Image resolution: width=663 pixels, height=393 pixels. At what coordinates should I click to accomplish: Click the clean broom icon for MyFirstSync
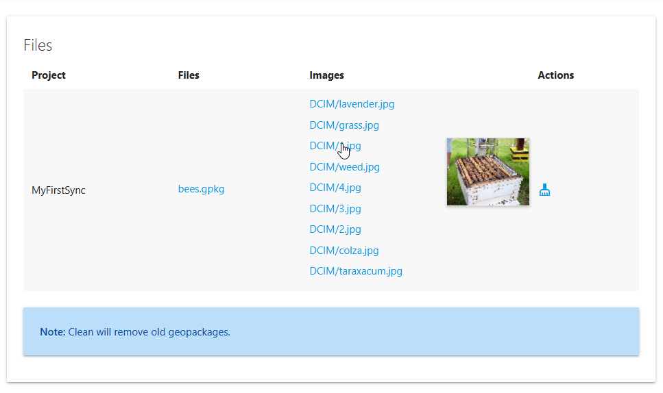(x=544, y=190)
